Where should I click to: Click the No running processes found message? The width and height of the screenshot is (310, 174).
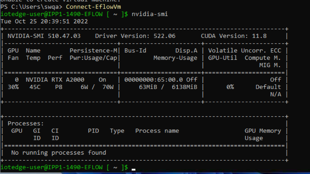pos(59,153)
